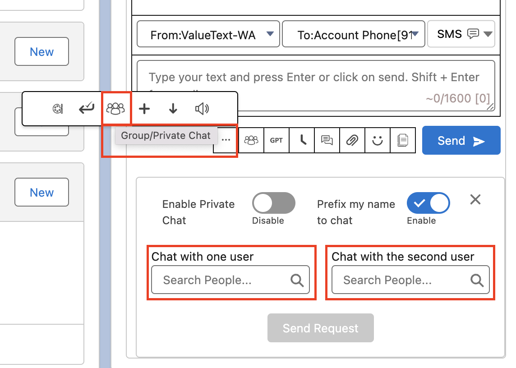Click the palette icon in popup toolbar
The height and width of the screenshot is (368, 516).
[x=58, y=109]
